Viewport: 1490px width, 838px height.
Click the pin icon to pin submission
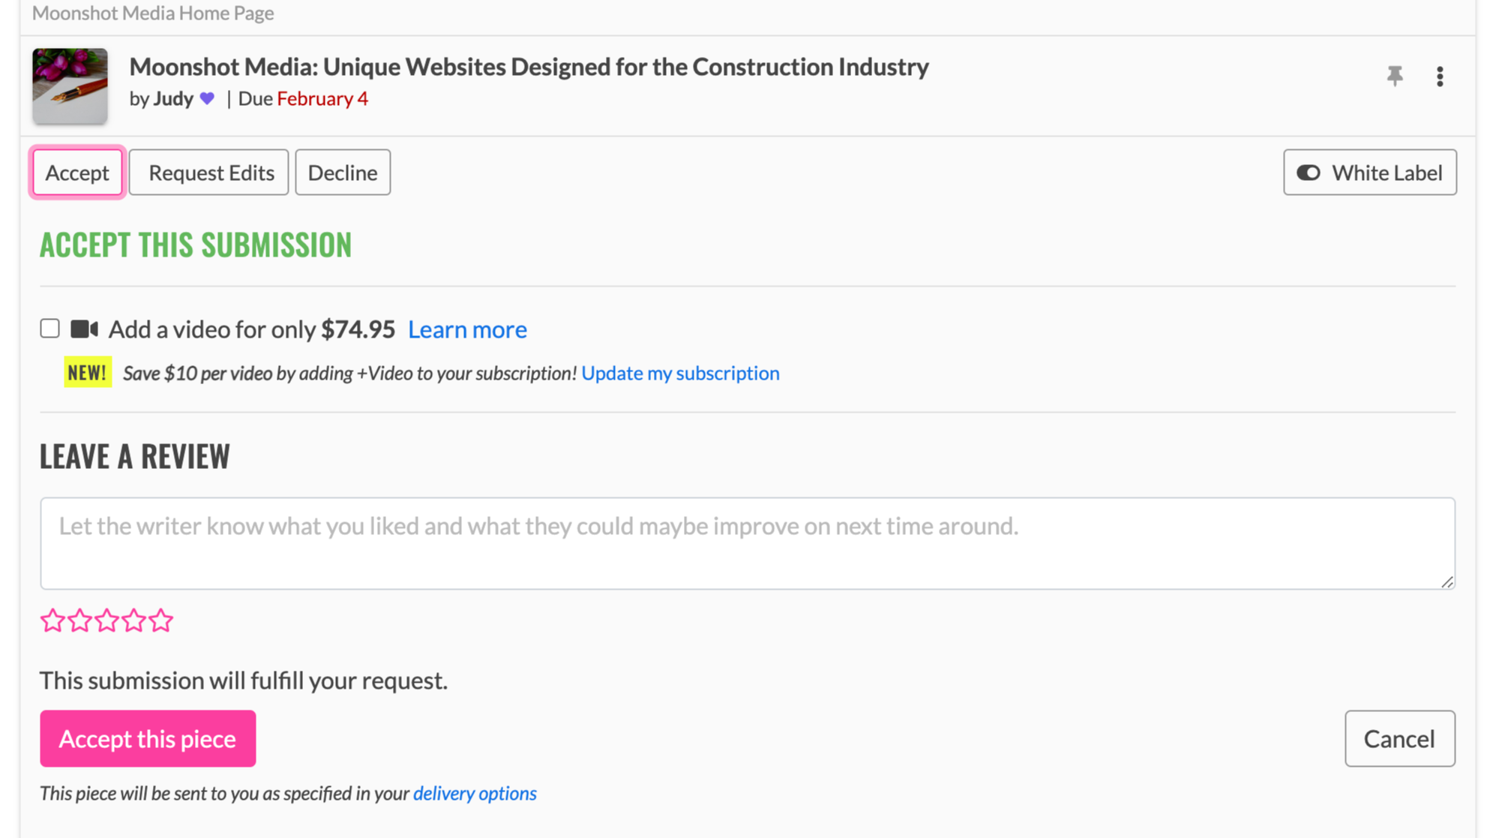coord(1395,76)
